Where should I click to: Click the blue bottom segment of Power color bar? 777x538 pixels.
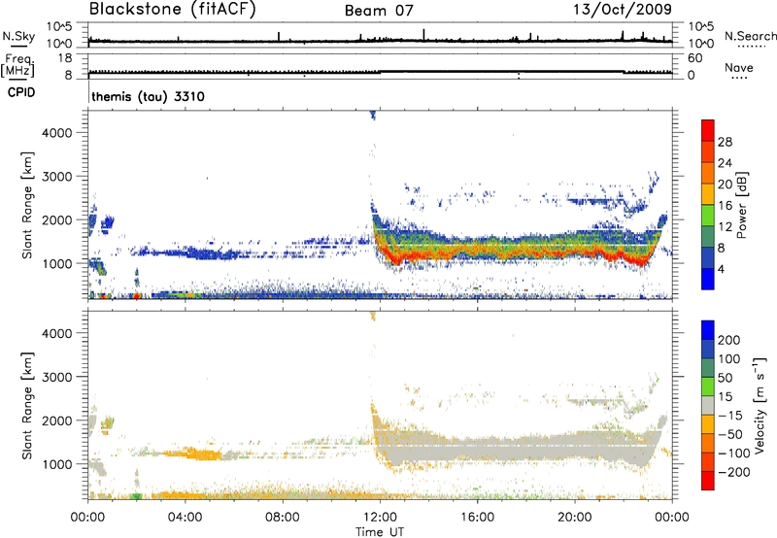pos(708,279)
